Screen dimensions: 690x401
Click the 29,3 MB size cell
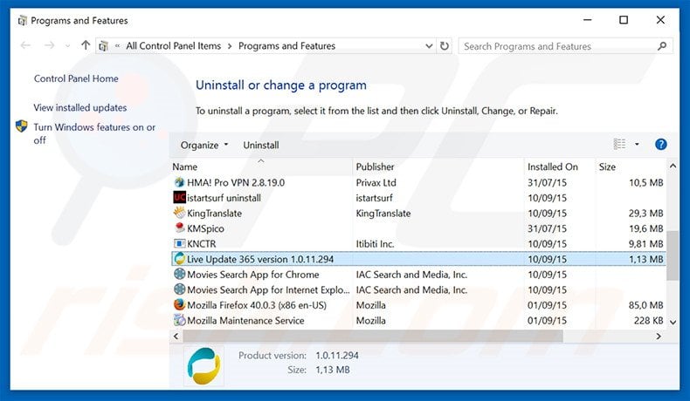tap(645, 214)
